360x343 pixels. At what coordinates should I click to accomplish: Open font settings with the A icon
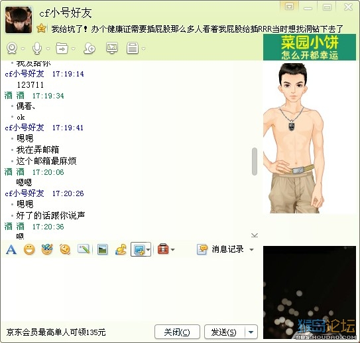pyautogui.click(x=11, y=249)
